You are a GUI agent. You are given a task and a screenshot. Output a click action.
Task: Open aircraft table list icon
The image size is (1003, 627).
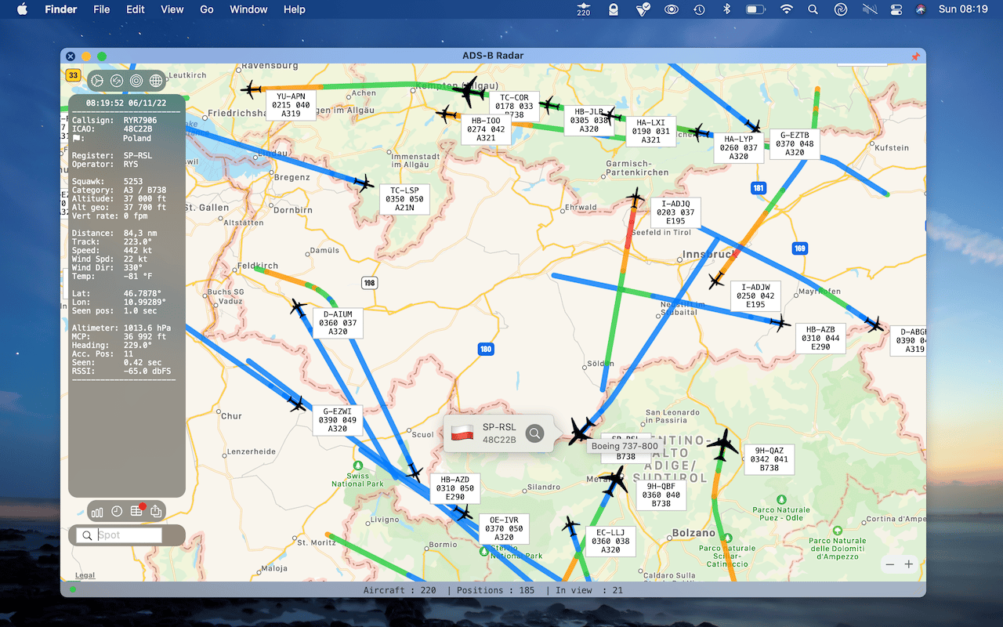coord(136,512)
